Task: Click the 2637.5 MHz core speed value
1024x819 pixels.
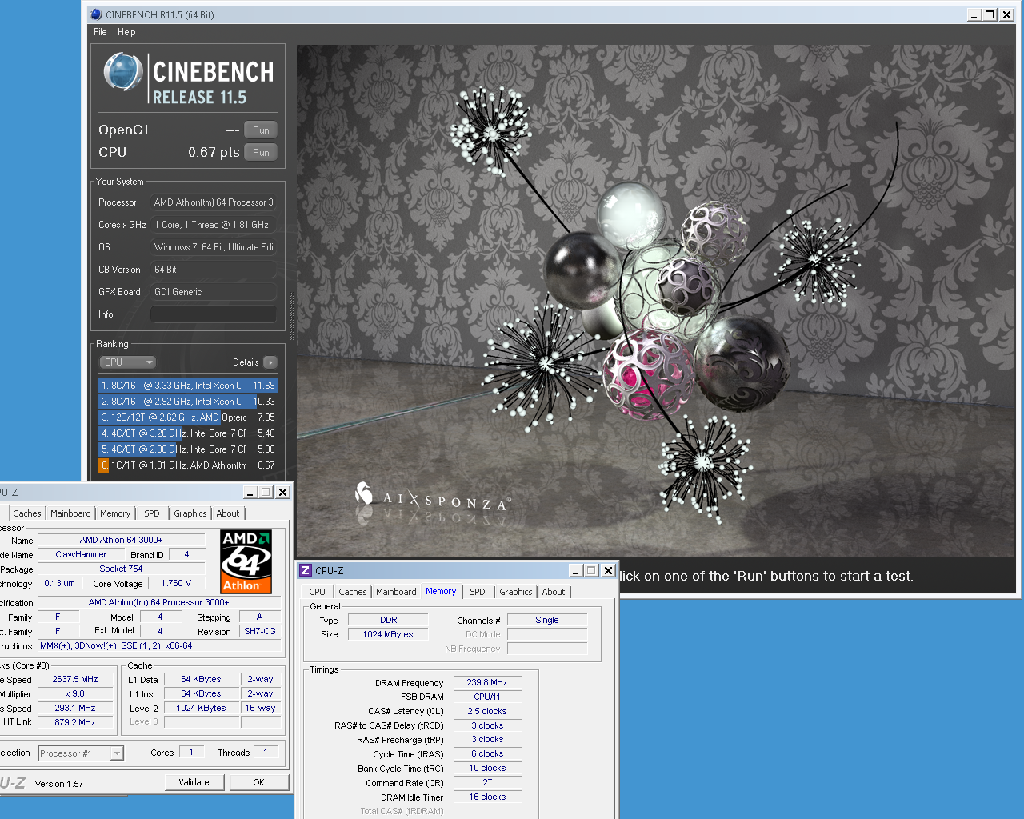Action: [x=75, y=679]
